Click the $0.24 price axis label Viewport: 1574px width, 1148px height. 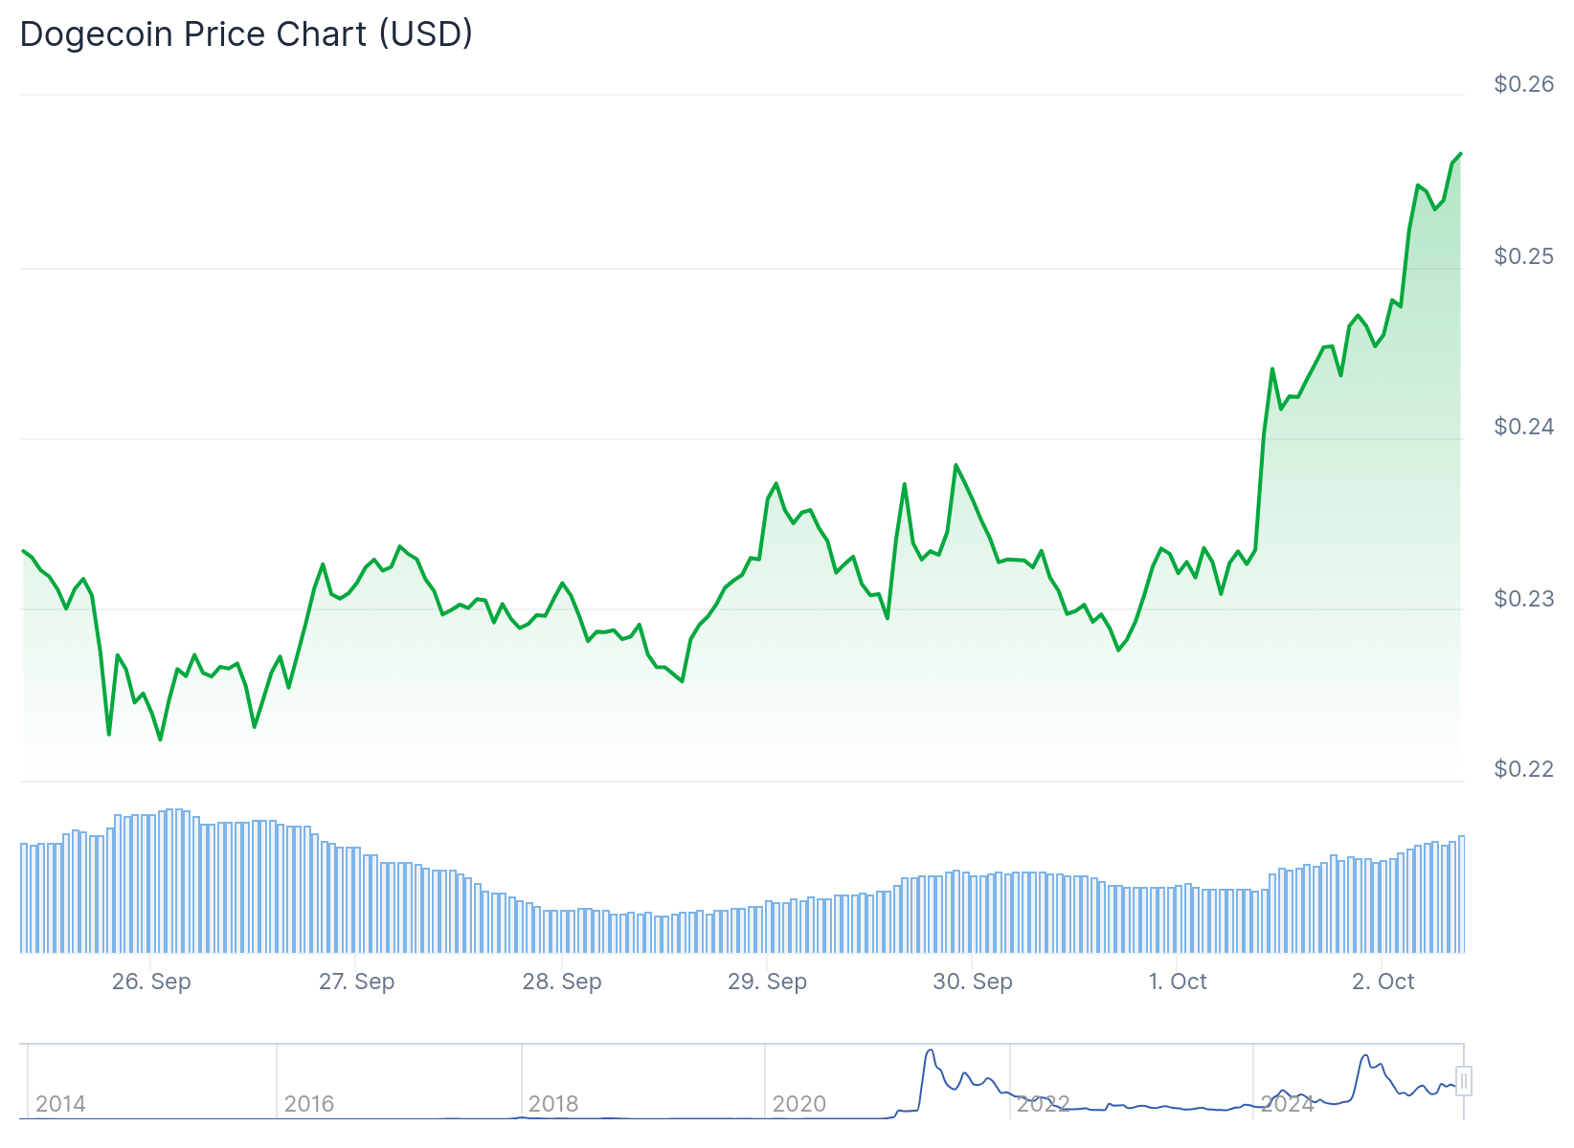coord(1524,427)
